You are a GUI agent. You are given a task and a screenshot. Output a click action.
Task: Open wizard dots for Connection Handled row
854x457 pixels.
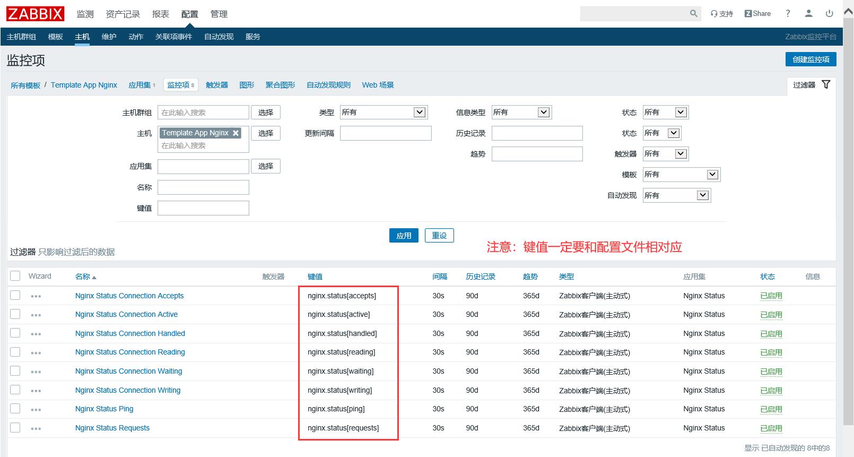[x=36, y=334]
